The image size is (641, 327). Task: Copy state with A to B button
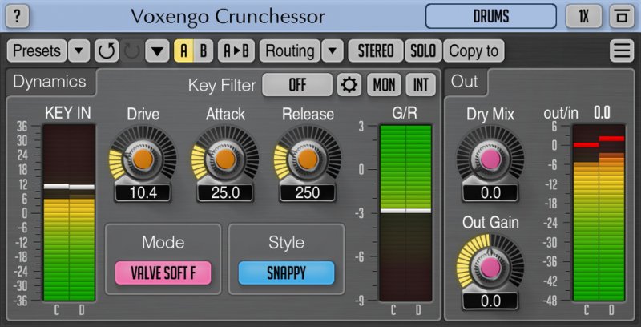236,51
